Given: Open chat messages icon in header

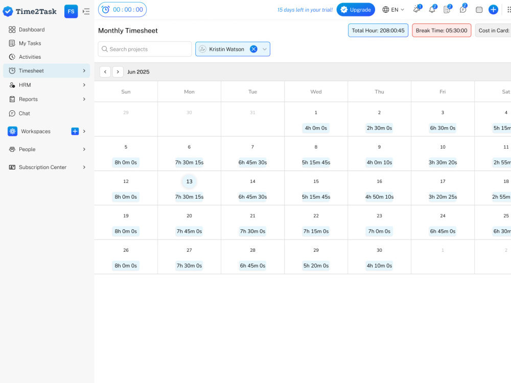Looking at the screenshot, I should 463,9.
